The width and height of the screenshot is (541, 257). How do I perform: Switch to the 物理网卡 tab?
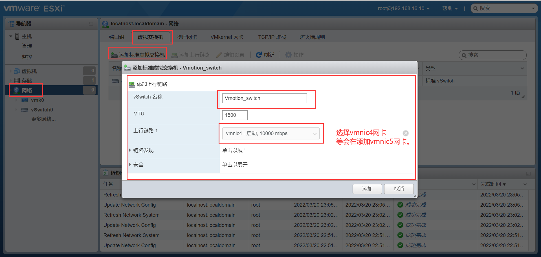coord(186,37)
